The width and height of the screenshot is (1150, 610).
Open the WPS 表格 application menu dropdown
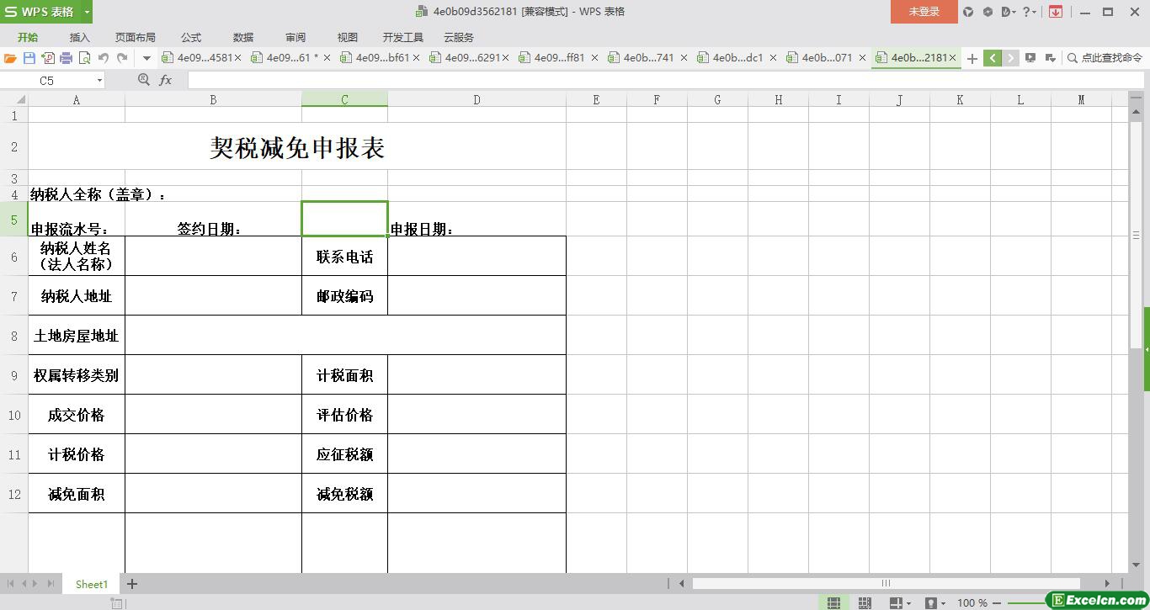(x=88, y=12)
